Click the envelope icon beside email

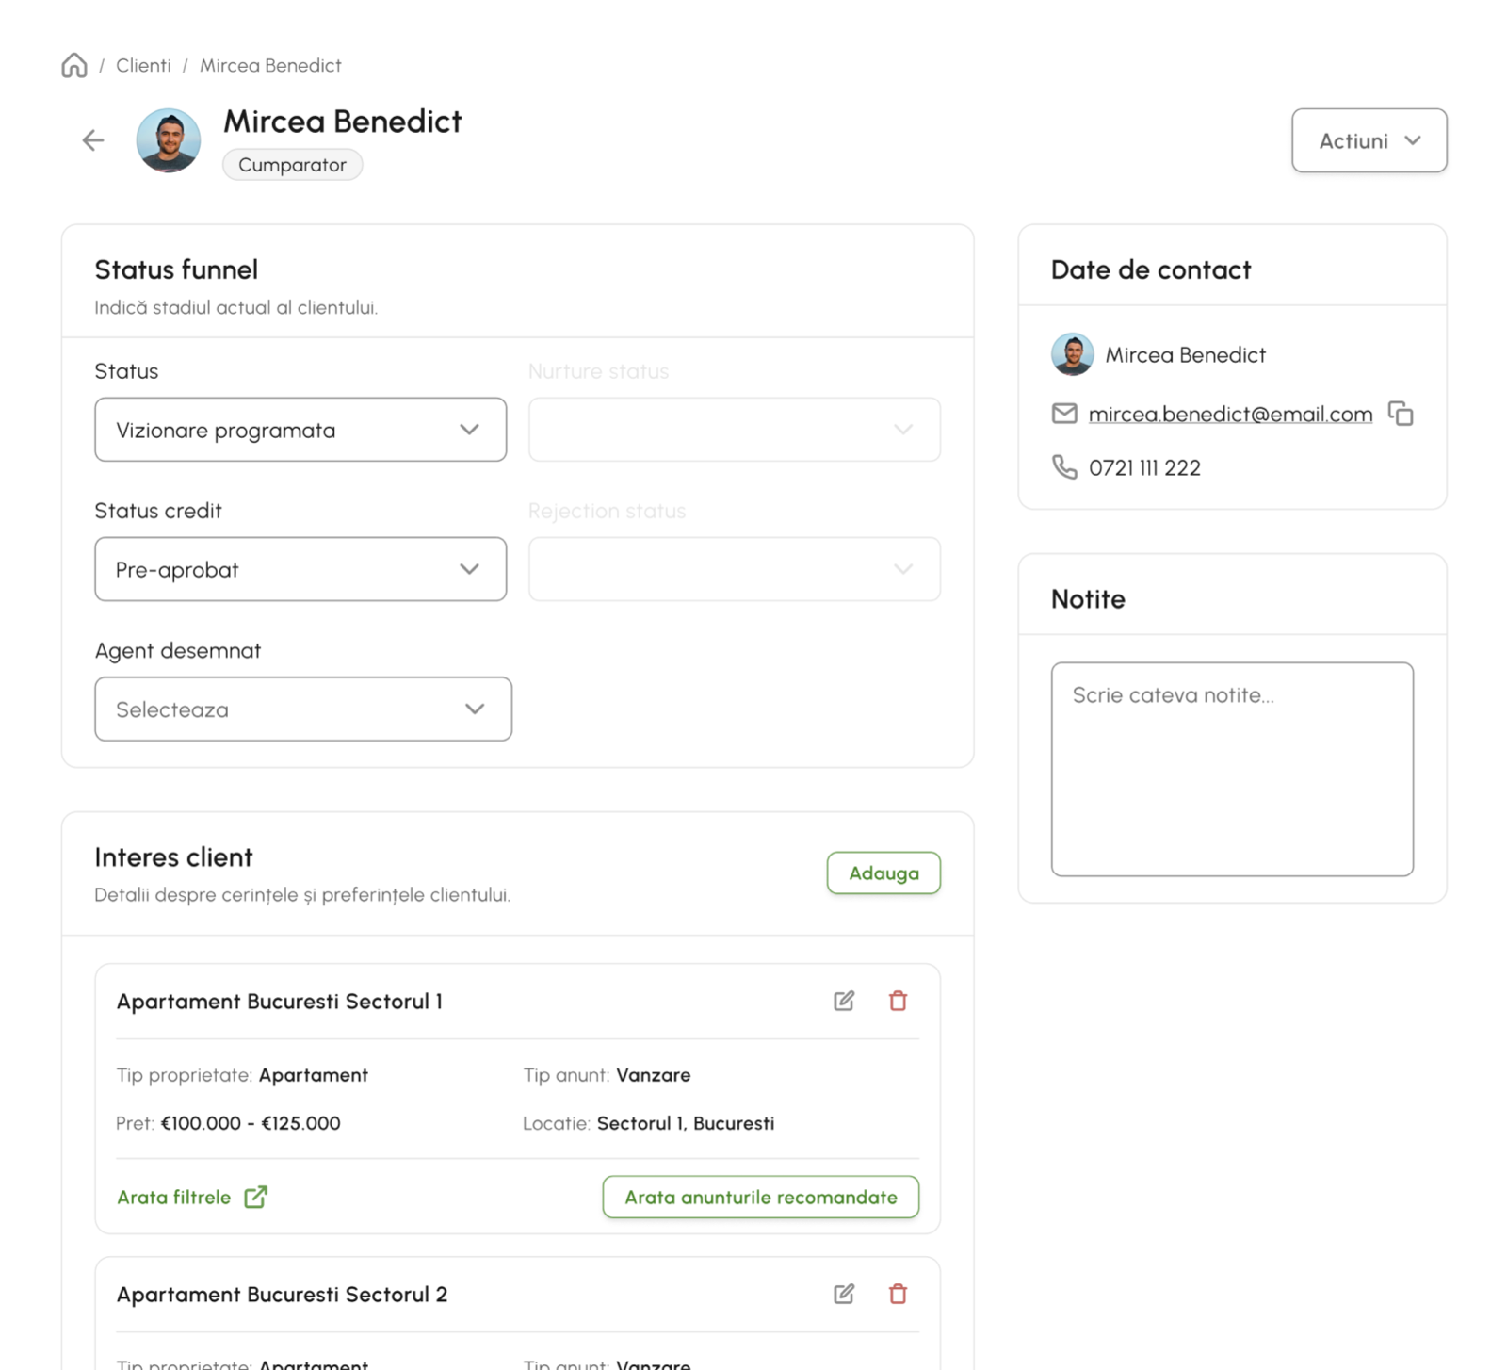(1064, 414)
